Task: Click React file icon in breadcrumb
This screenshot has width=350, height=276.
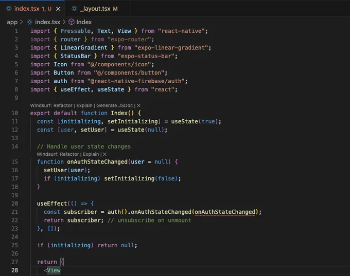Action: pos(30,22)
